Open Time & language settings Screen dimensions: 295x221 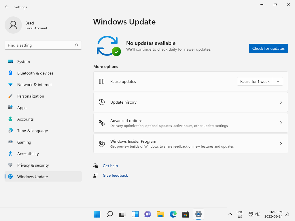(43, 130)
